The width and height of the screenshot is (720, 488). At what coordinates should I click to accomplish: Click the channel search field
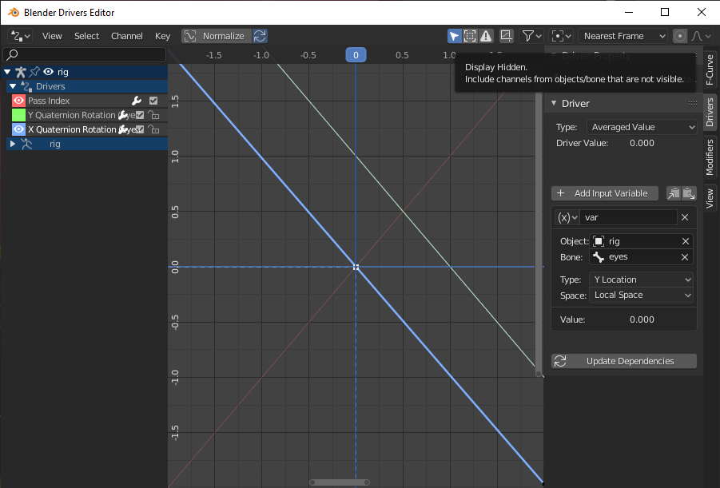tap(85, 54)
